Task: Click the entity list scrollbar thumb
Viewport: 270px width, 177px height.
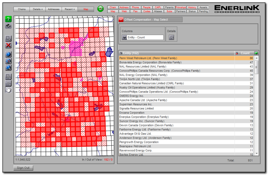Action: click(x=257, y=67)
